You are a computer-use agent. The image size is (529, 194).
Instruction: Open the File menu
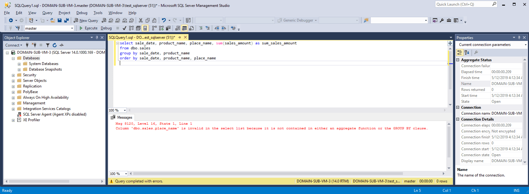[x=7, y=13]
